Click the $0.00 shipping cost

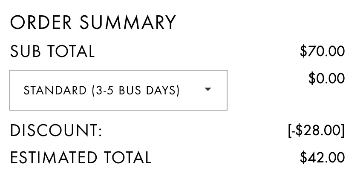(326, 79)
